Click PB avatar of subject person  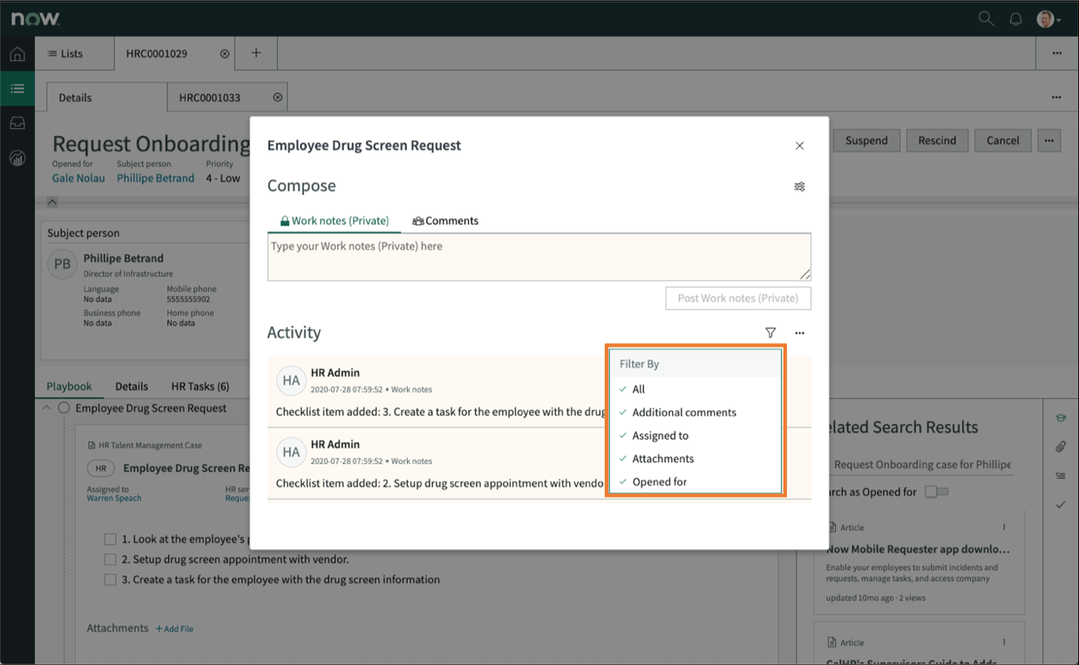62,265
